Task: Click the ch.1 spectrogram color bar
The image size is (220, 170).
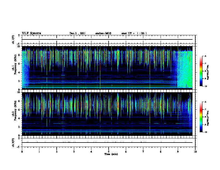Action: [201, 71]
